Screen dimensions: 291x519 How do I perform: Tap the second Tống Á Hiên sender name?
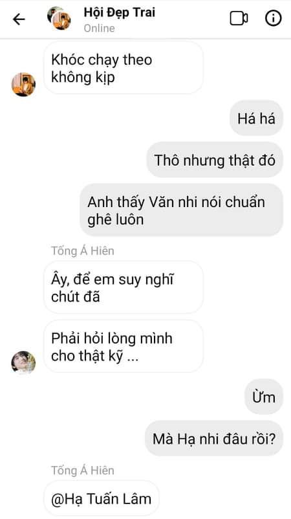click(x=83, y=470)
